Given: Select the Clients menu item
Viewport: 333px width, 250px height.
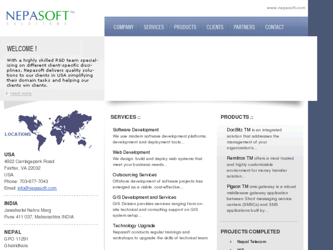Looking at the screenshot, I should point(215,27).
